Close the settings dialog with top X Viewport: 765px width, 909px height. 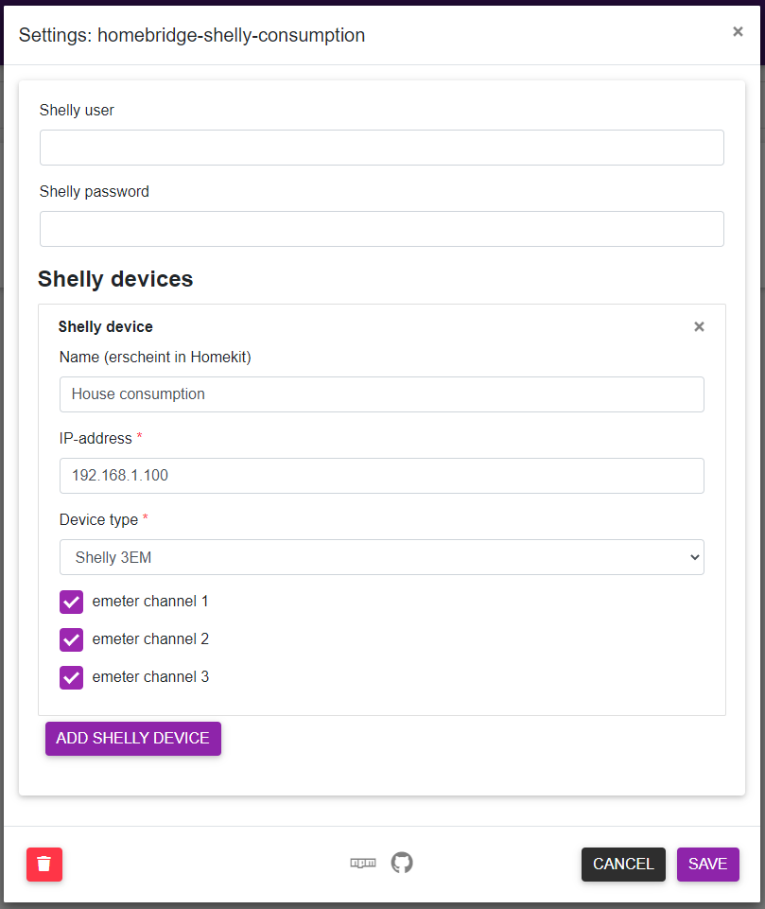(738, 31)
